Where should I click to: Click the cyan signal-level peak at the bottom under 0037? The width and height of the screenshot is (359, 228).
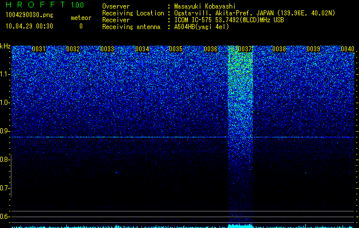(x=240, y=226)
